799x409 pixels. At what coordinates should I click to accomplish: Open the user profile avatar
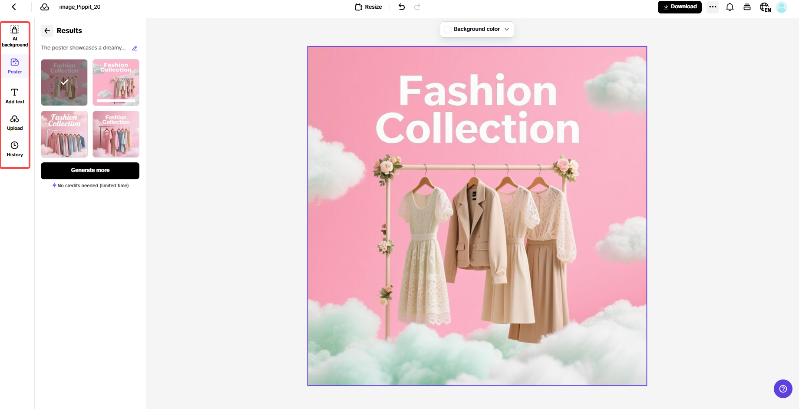coord(781,7)
